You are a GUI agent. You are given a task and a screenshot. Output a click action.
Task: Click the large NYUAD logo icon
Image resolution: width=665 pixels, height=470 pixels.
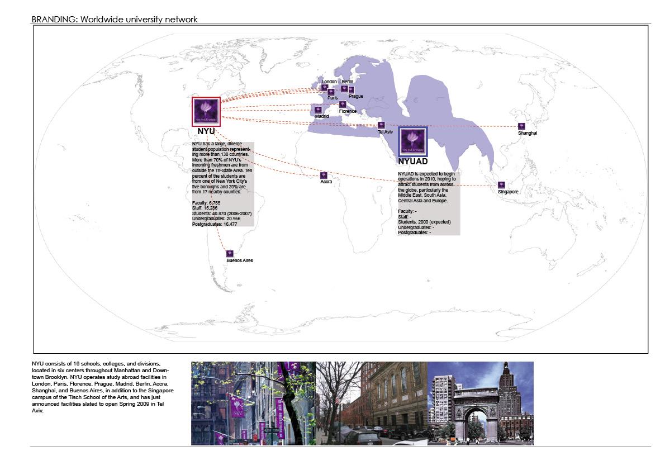coord(412,141)
